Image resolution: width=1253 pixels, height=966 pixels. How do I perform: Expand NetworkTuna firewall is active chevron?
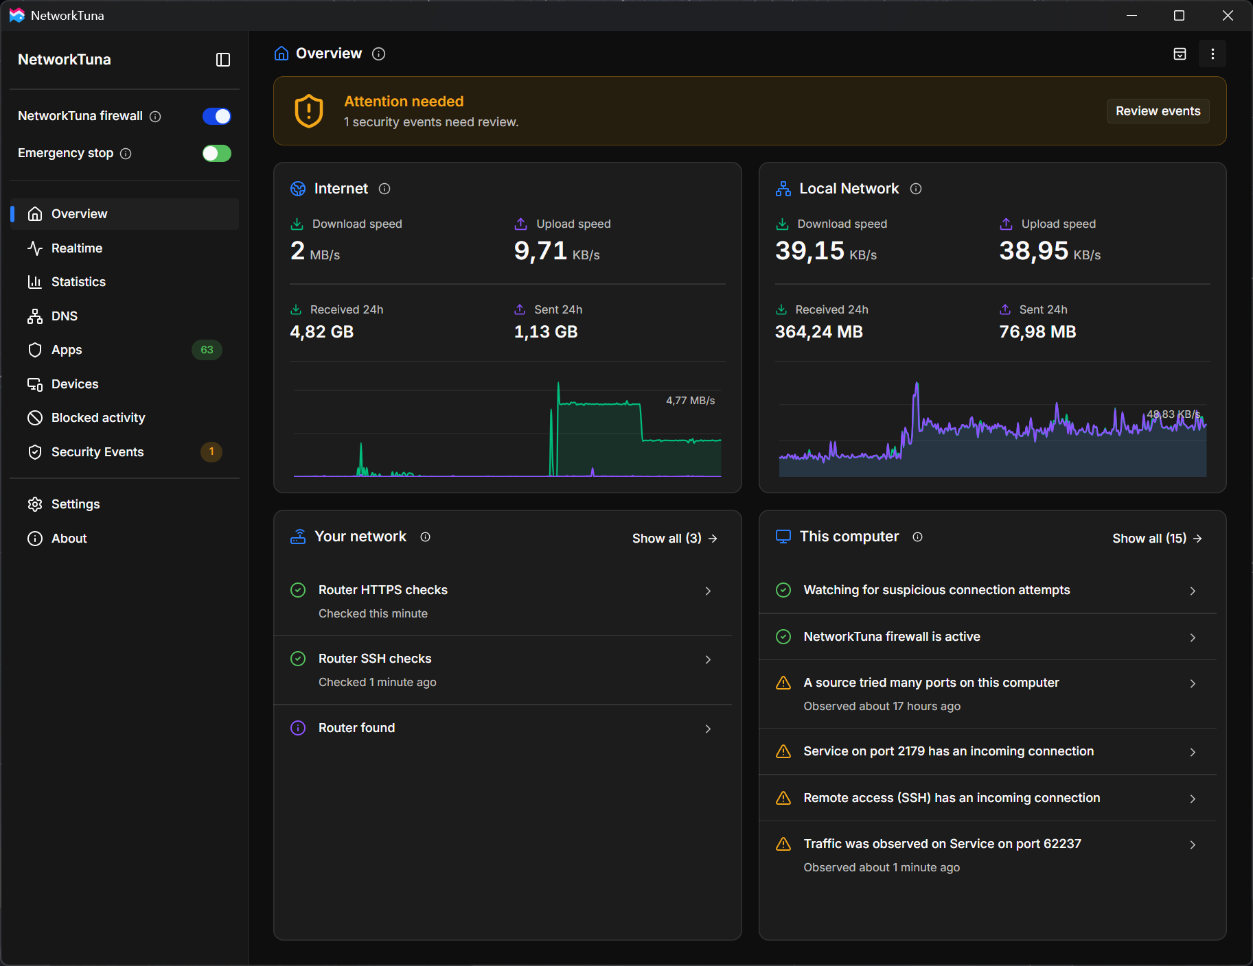pyautogui.click(x=1193, y=638)
